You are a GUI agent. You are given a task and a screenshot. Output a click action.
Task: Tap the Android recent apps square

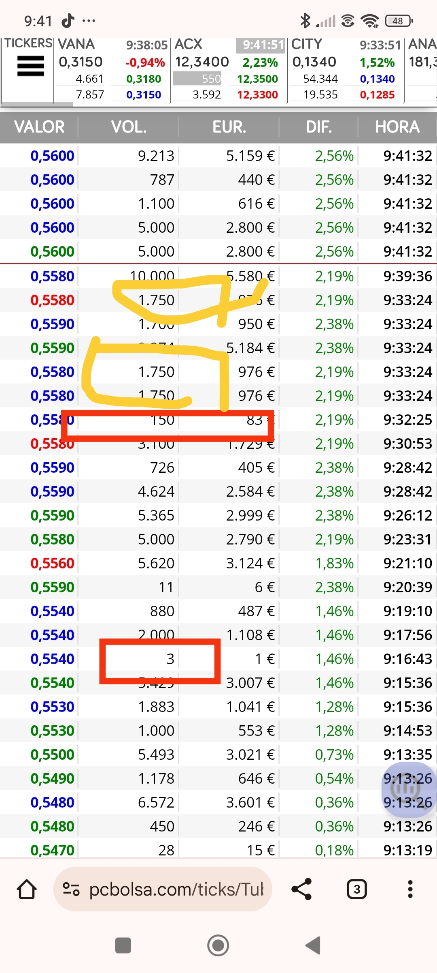coord(123,945)
